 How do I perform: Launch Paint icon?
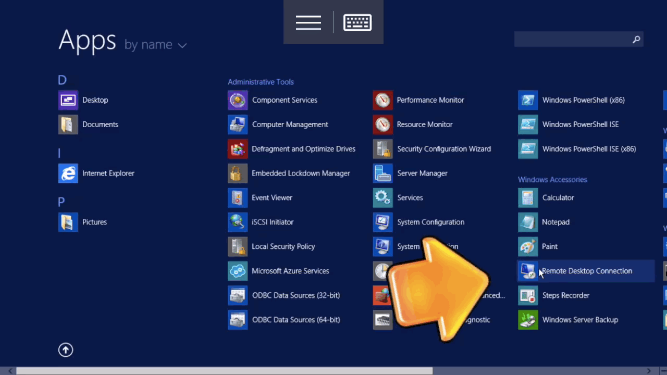(x=528, y=247)
